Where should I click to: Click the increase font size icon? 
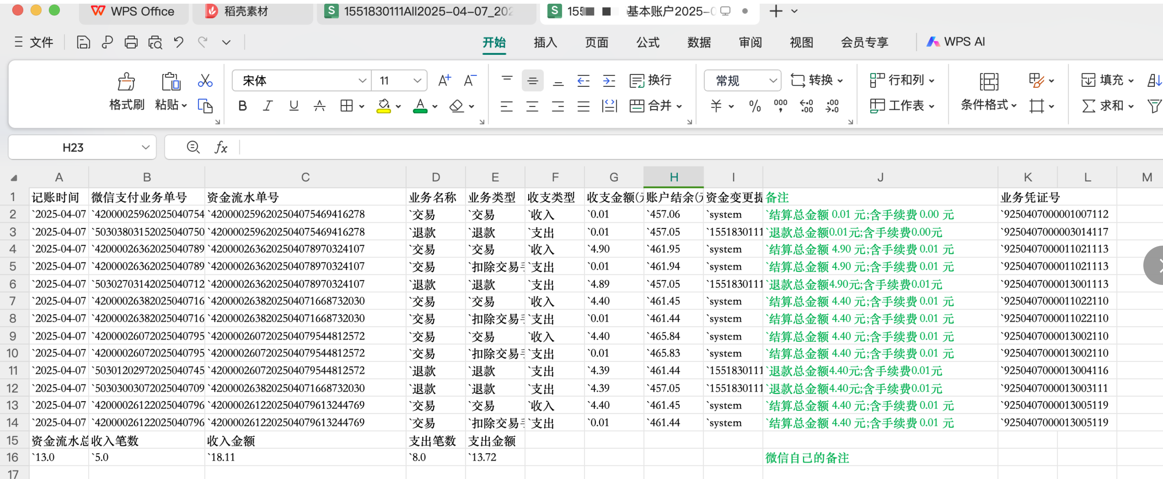(x=444, y=81)
